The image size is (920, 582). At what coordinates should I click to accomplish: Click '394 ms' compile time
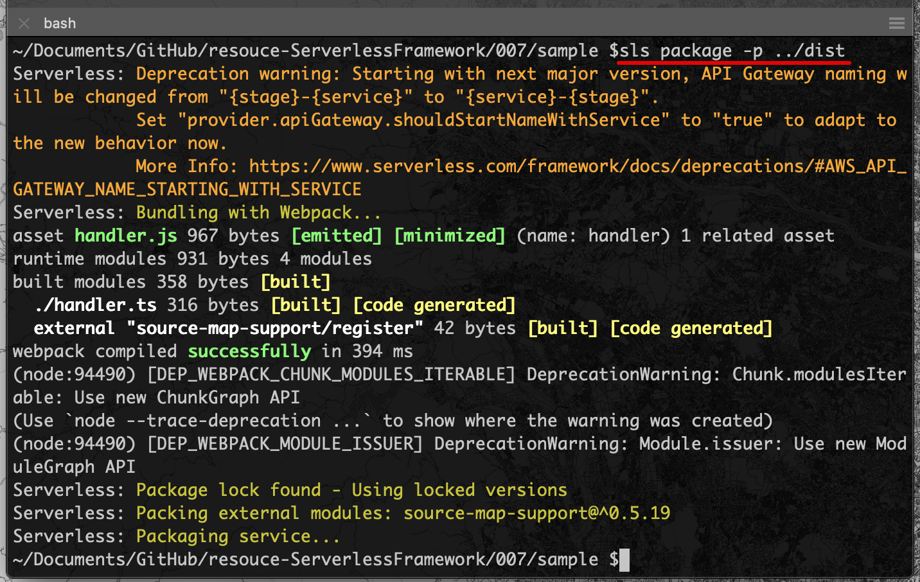tap(382, 351)
